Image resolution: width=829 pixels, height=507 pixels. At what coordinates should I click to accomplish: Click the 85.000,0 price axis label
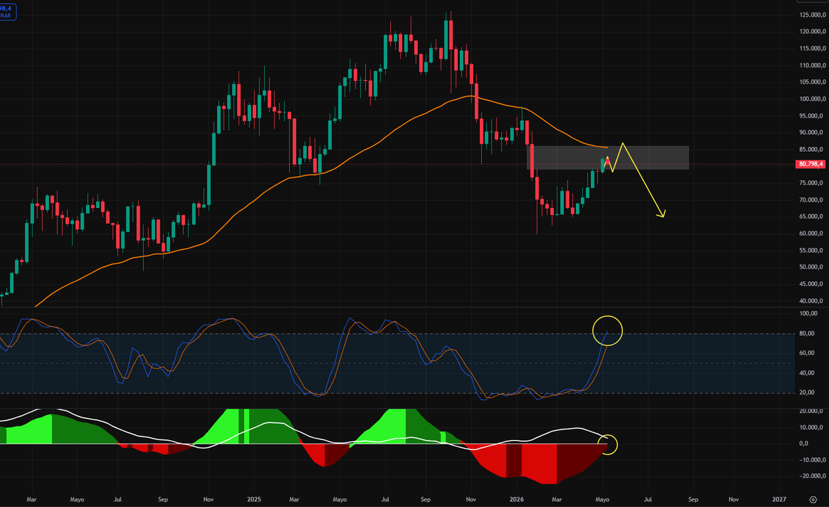[x=812, y=149]
